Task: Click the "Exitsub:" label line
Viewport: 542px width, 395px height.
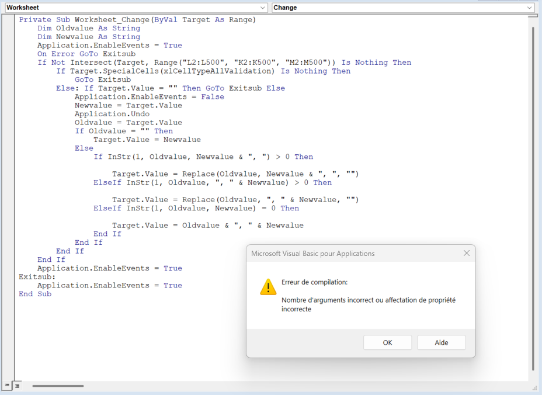Action: coord(37,277)
